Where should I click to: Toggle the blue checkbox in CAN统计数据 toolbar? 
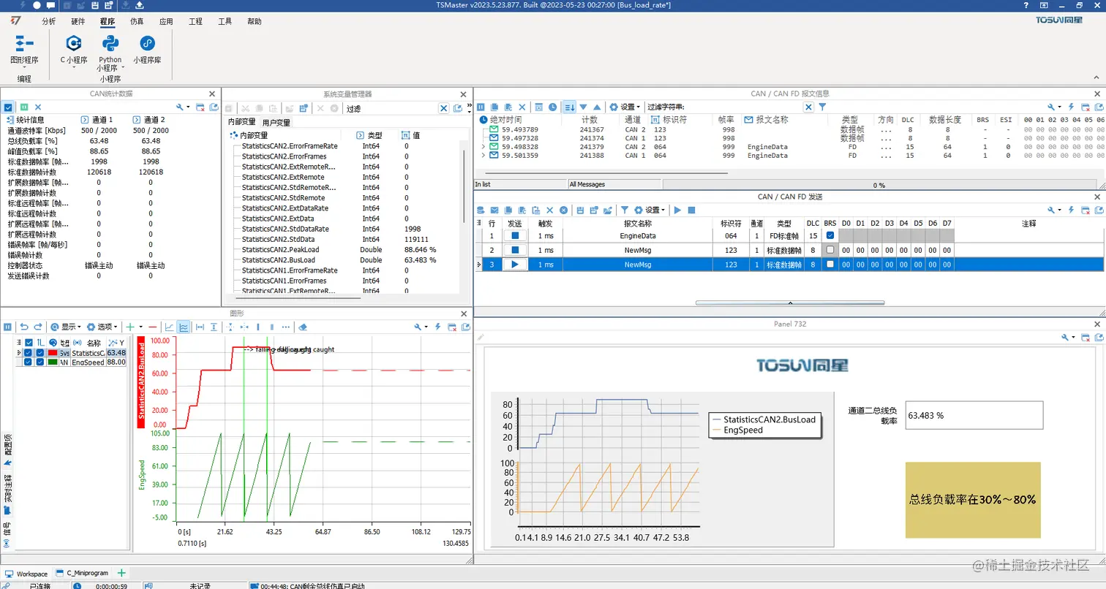tap(8, 107)
